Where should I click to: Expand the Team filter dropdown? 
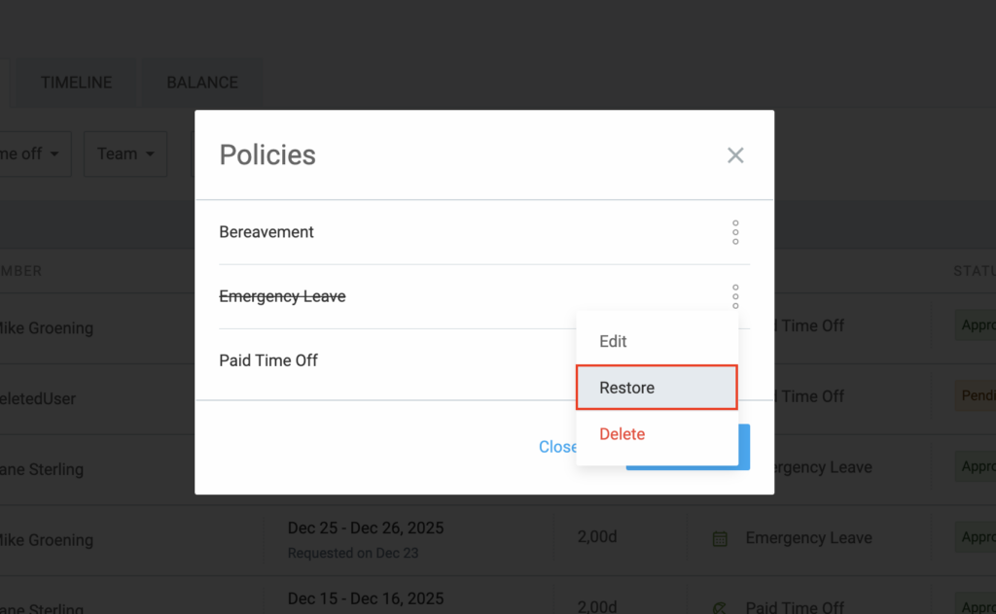[125, 153]
